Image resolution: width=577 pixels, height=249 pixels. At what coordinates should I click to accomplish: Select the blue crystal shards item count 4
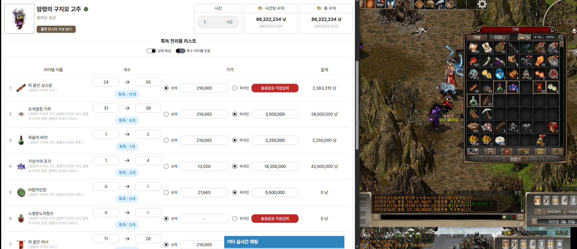(x=513, y=87)
